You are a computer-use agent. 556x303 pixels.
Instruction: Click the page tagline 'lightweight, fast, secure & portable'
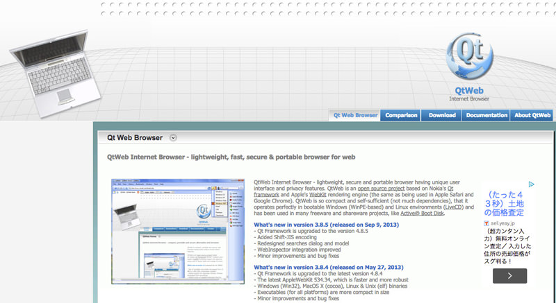coord(231,157)
